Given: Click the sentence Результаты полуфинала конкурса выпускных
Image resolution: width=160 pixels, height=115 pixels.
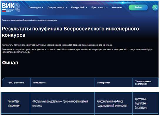Looking at the screenshot, I should tap(57, 45).
